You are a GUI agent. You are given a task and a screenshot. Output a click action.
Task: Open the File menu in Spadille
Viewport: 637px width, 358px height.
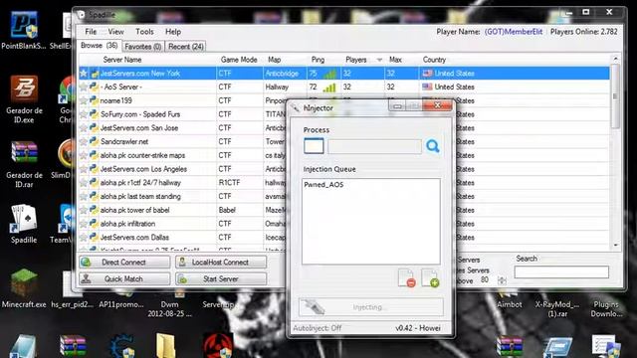click(91, 32)
